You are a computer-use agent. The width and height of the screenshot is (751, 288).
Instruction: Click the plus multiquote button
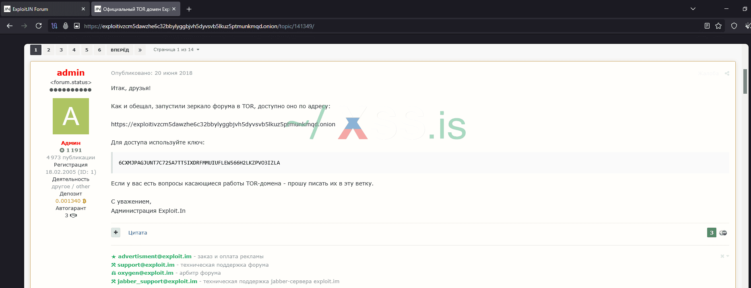click(x=116, y=232)
